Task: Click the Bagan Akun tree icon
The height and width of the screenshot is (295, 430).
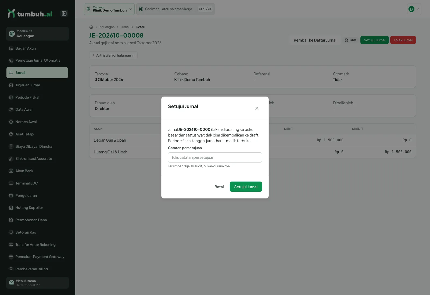Action: 11,48
